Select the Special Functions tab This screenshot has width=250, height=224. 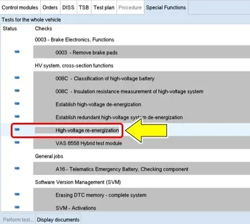[166, 7]
